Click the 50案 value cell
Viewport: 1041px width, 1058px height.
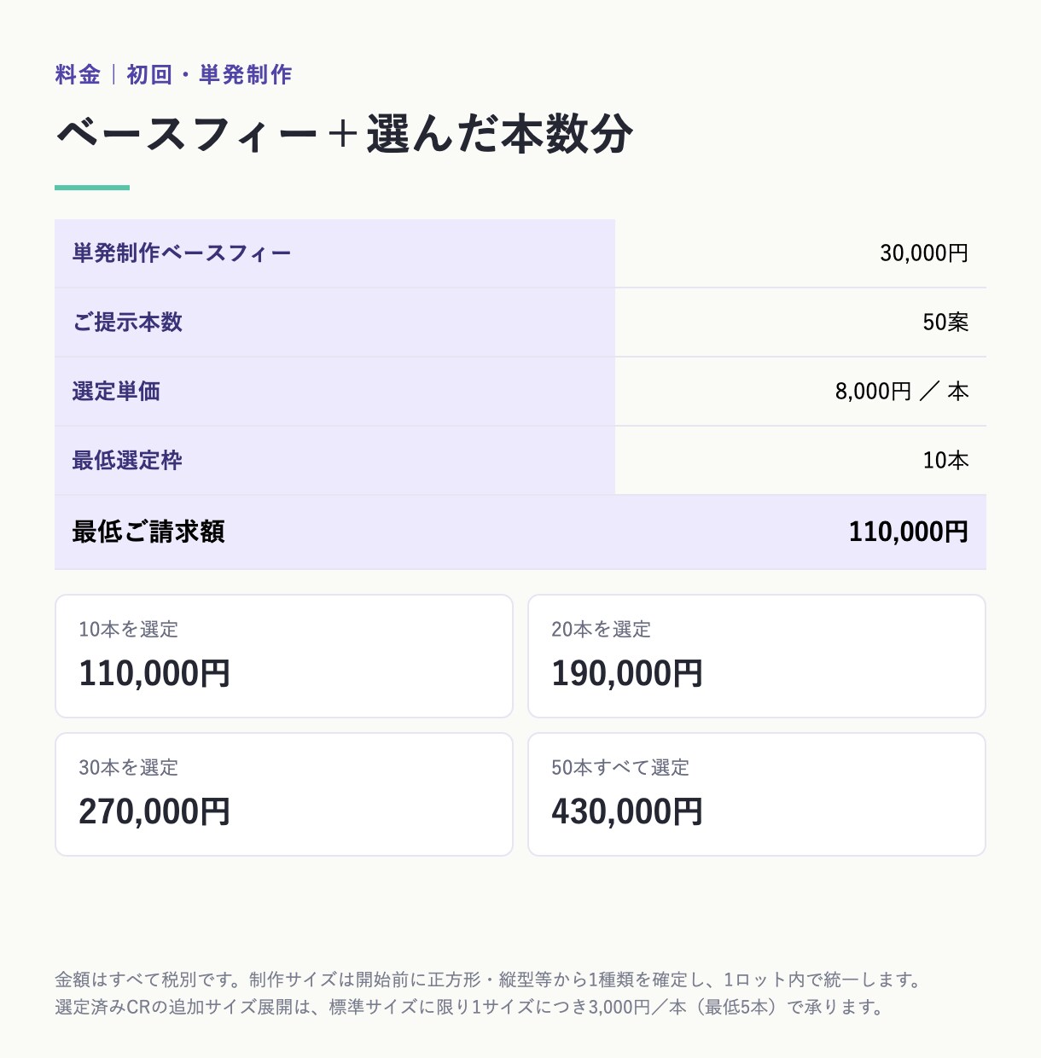coord(945,323)
